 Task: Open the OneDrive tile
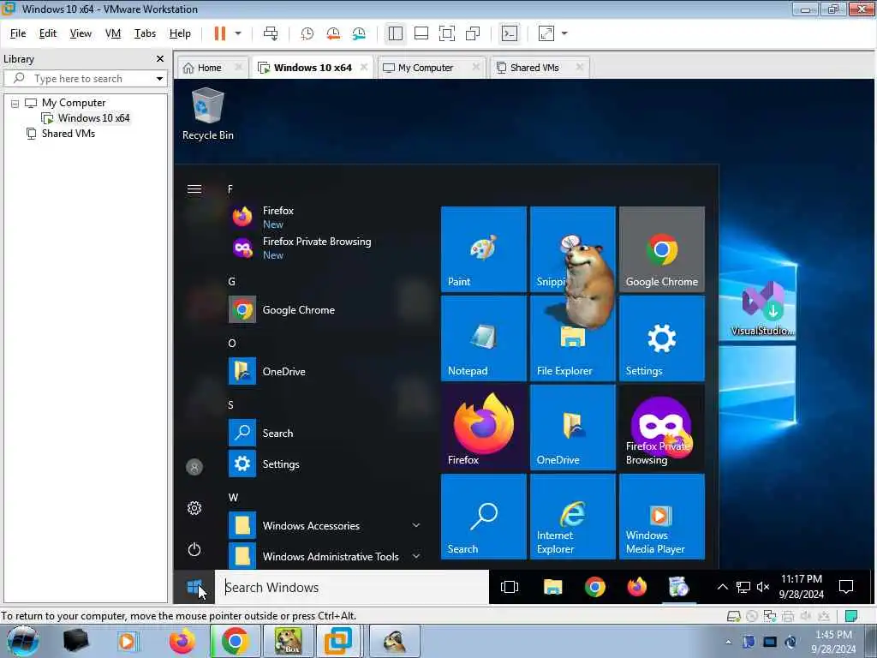(x=573, y=428)
